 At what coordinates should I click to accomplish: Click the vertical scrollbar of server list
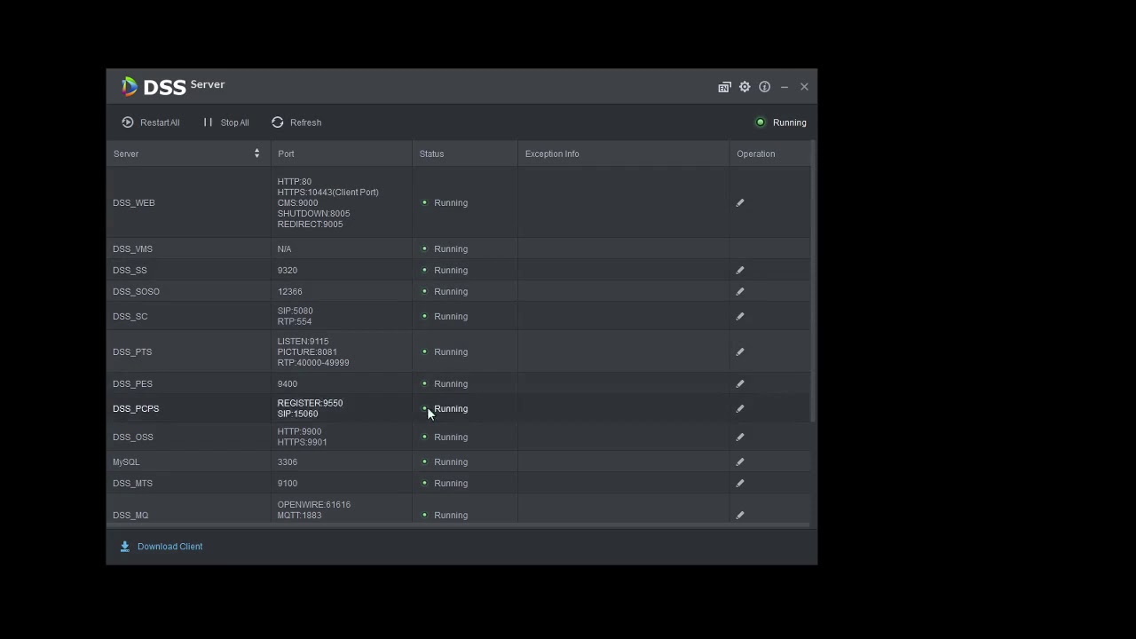[813, 284]
